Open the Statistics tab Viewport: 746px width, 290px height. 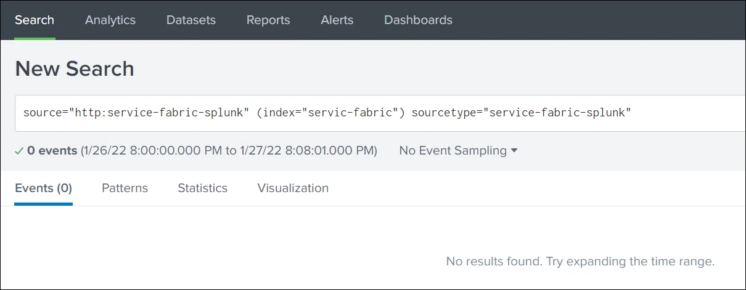pos(202,188)
